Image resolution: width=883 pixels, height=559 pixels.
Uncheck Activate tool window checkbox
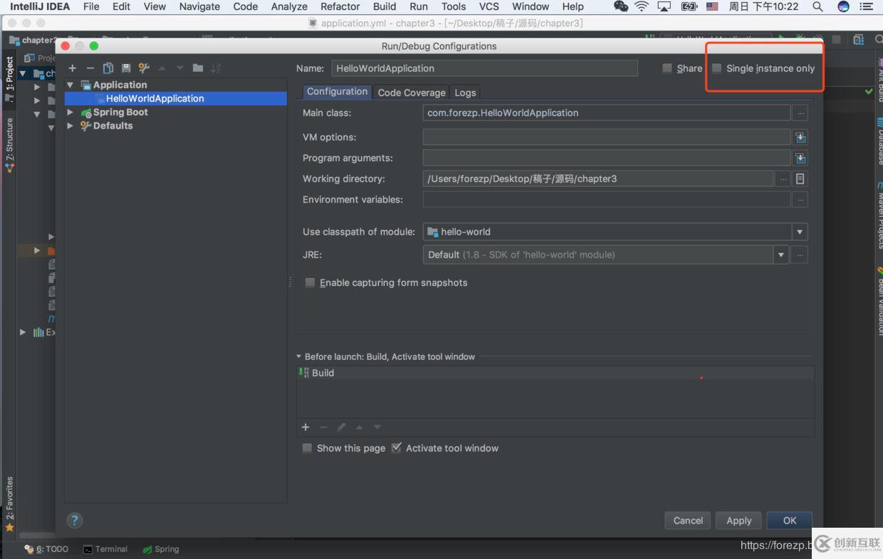click(x=397, y=448)
